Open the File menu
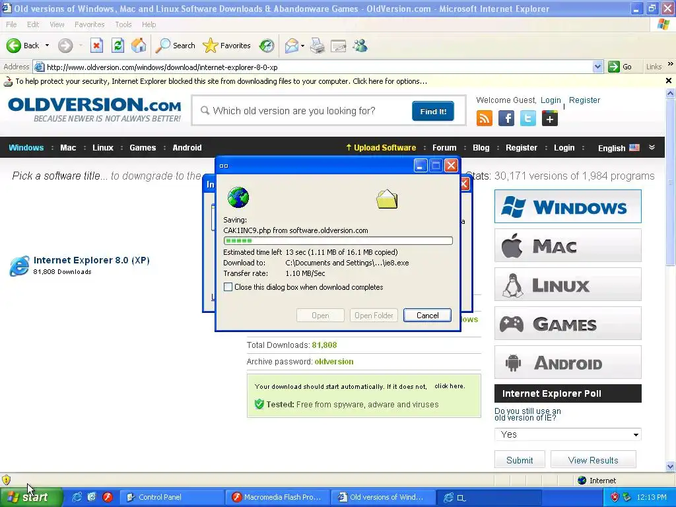 11,24
